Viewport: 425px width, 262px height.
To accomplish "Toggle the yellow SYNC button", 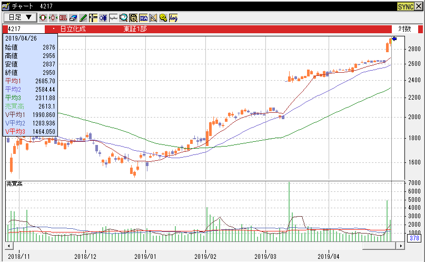I will (x=405, y=6).
